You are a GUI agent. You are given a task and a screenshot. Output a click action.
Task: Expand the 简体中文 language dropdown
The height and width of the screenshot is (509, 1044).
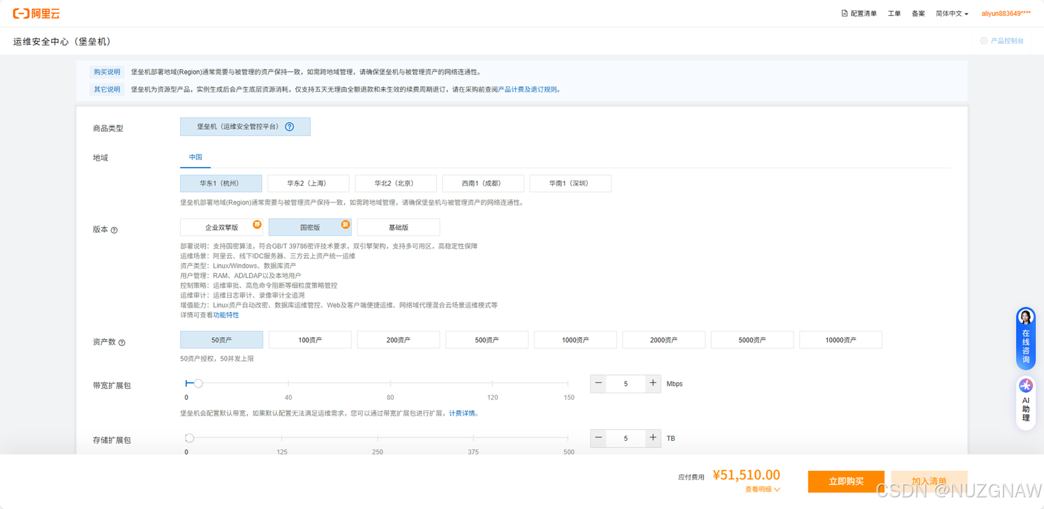pos(952,14)
